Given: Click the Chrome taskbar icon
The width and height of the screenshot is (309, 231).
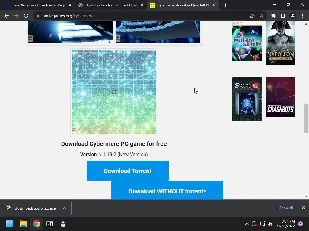Looking at the screenshot, I should 37,224.
